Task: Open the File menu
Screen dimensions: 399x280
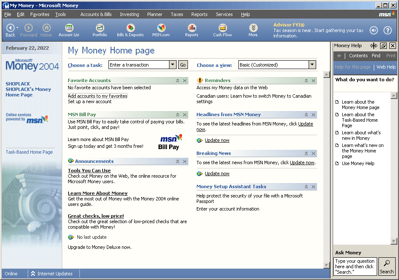Action: (x=8, y=14)
